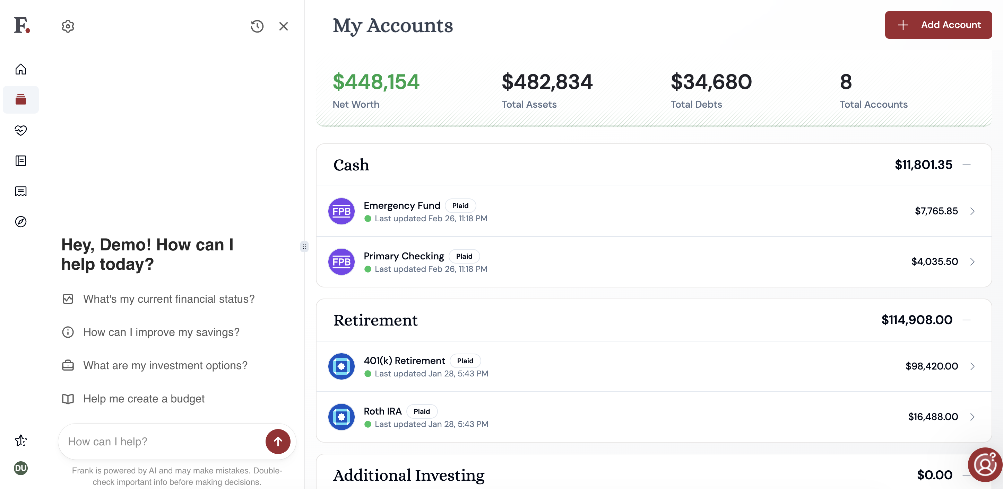This screenshot has height=489, width=1003.
Task: Click Primary Checking FPB bank logo
Action: (x=341, y=262)
